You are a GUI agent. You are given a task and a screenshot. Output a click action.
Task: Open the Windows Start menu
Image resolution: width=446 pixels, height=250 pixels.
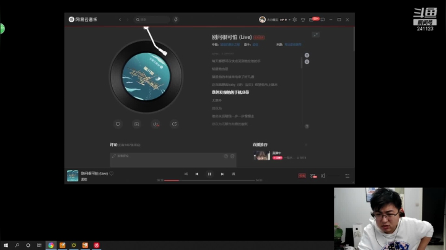tap(6, 245)
